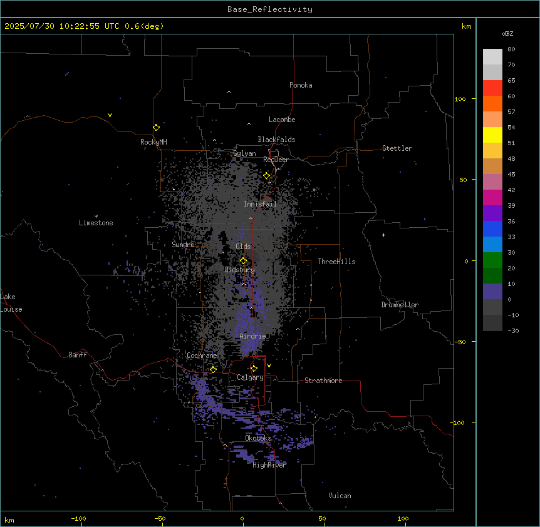Click the Blackfalds town label
Image resolution: width=540 pixels, height=527 pixels.
(x=276, y=140)
